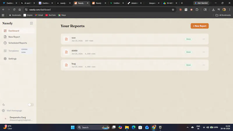This screenshot has height=131, width=233.
Task: Toggle the dark mode switch
Action: [x=31, y=105]
